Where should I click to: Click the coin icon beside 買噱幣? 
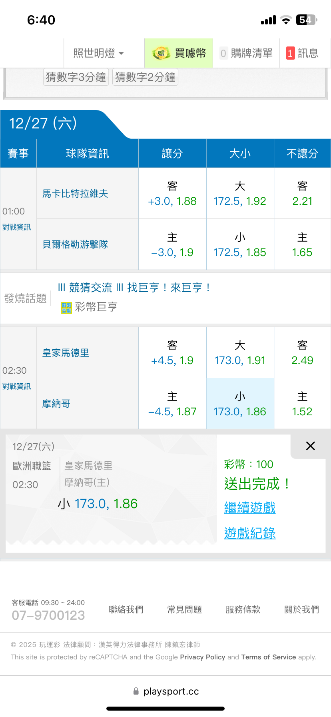161,53
